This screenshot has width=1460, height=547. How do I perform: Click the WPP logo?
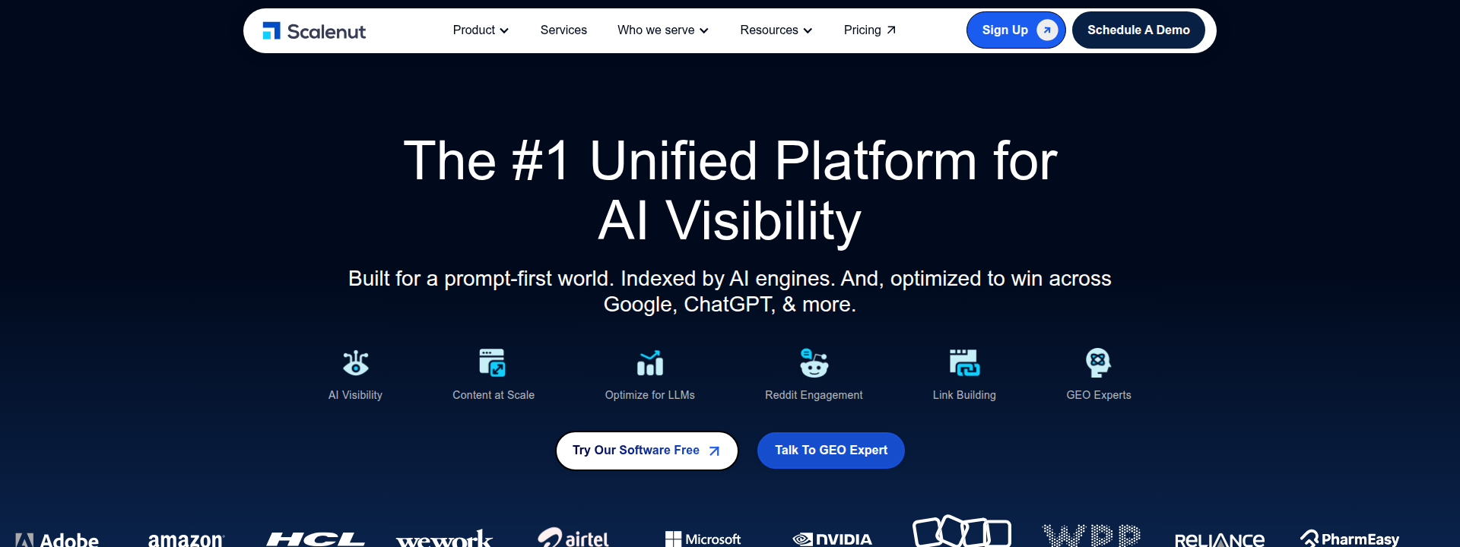pos(1090,535)
